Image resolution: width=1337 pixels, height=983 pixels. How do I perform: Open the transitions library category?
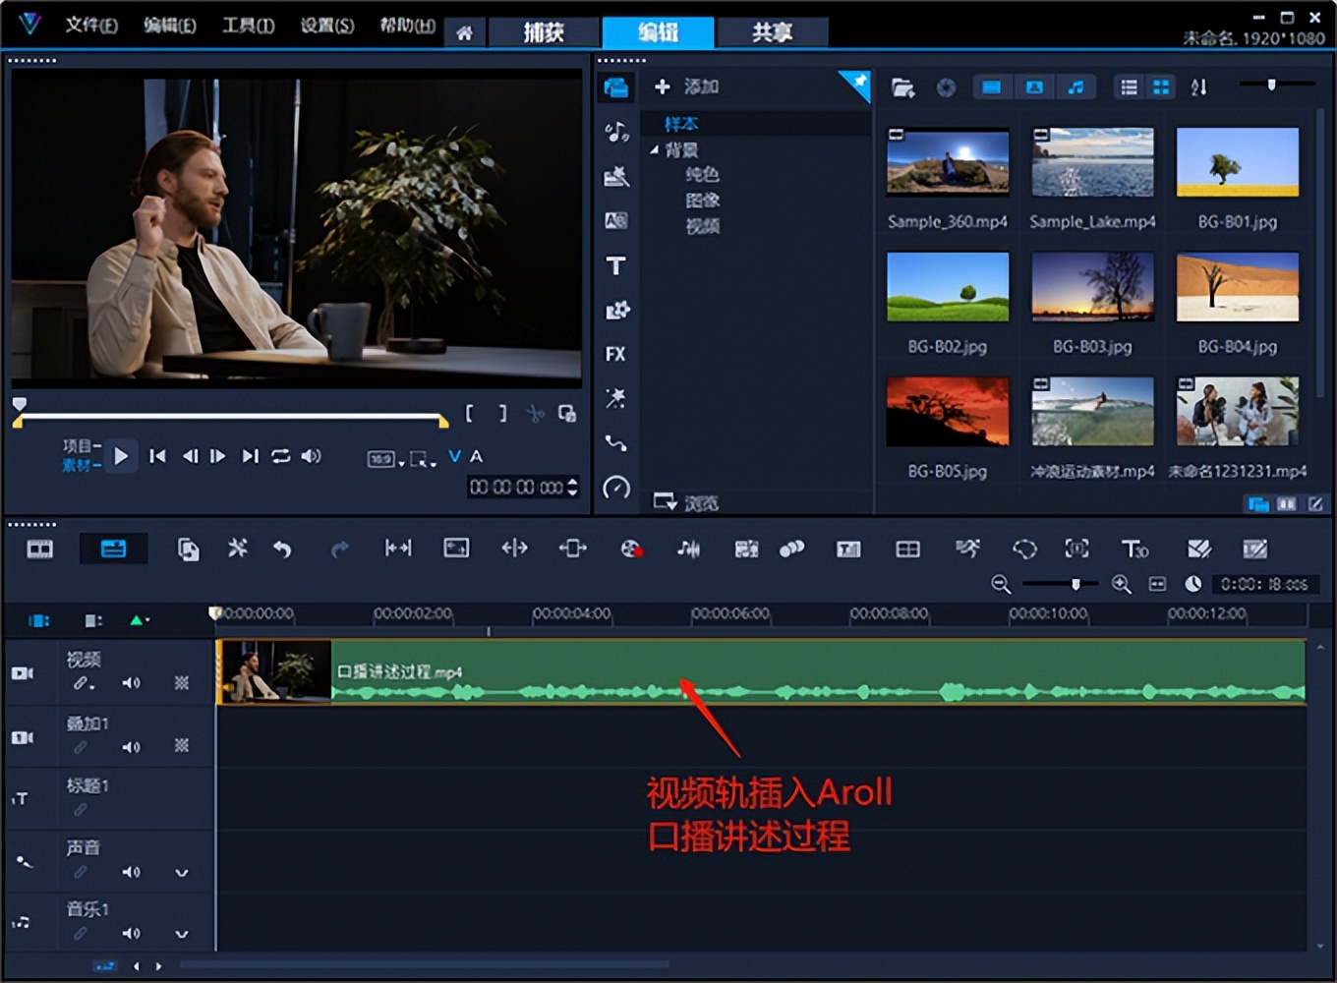coord(615,220)
